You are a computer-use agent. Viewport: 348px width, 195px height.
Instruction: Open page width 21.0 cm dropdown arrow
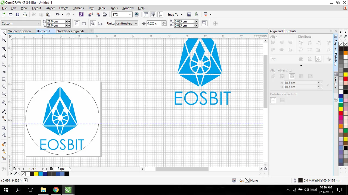point(66,21)
